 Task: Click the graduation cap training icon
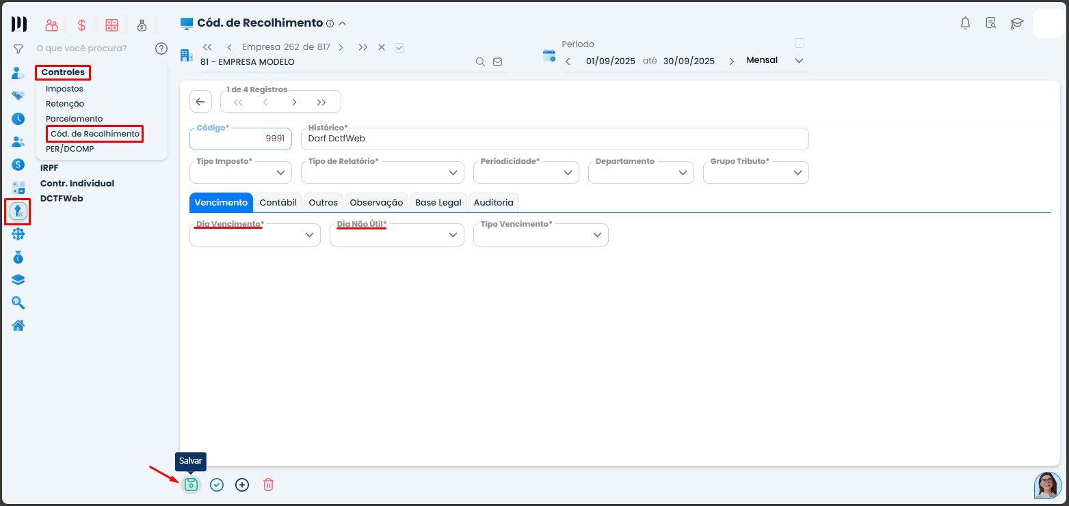[x=1017, y=23]
